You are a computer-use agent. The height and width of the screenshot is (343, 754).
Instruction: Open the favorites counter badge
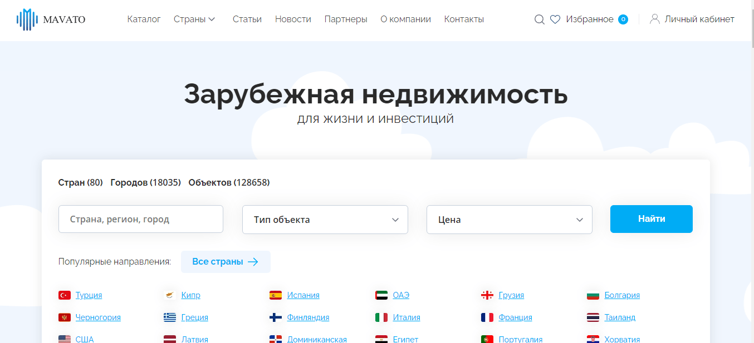pyautogui.click(x=623, y=19)
